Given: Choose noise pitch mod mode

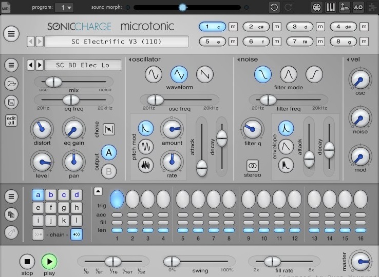Looking at the screenshot, I should click(146, 165).
